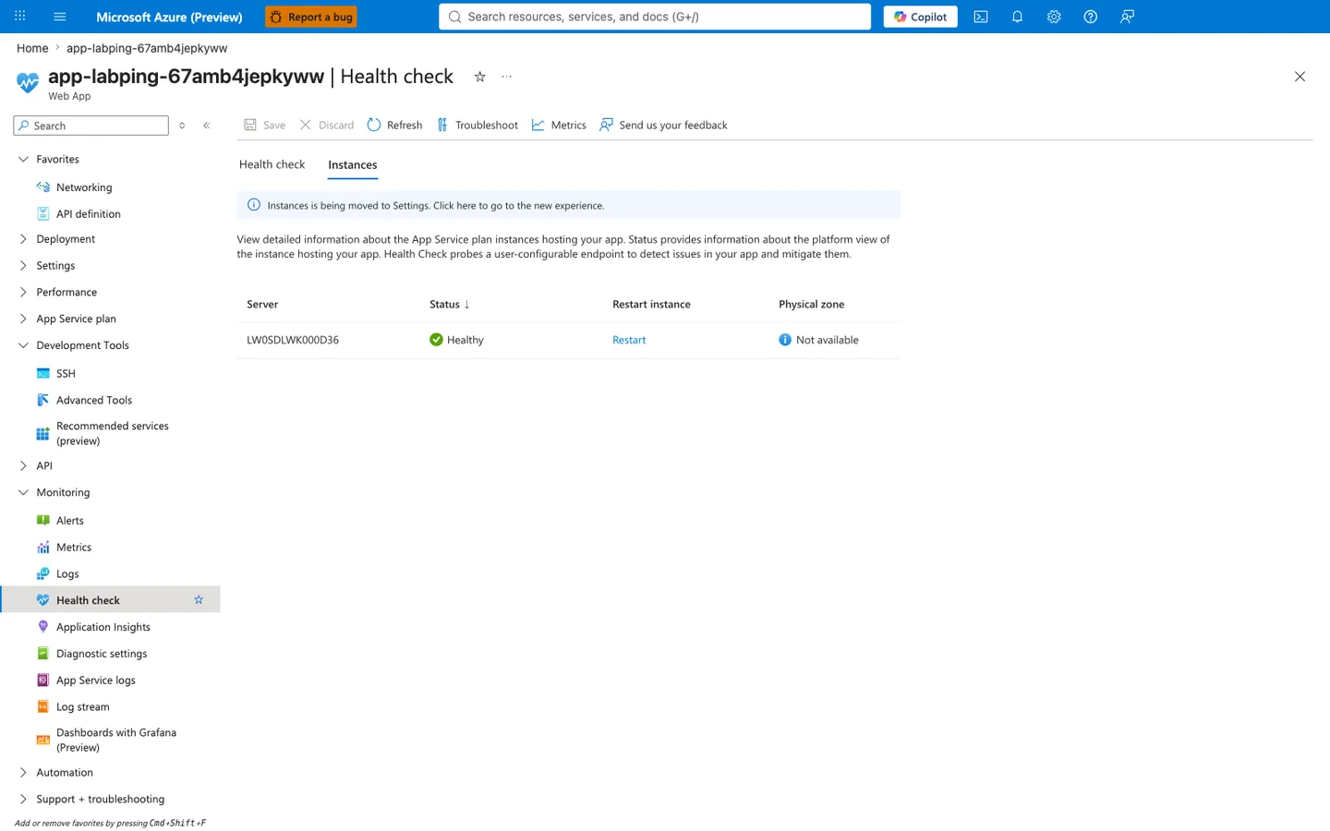
Task: Open Troubleshoot from the toolbar
Action: point(478,125)
